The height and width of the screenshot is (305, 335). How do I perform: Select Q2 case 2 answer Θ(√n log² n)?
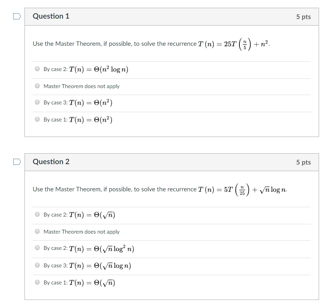point(37,248)
